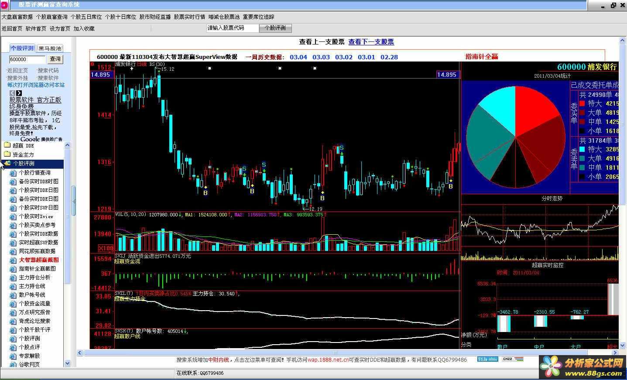
Task: Click 返回首页 in the toolbar
Action: (12, 28)
